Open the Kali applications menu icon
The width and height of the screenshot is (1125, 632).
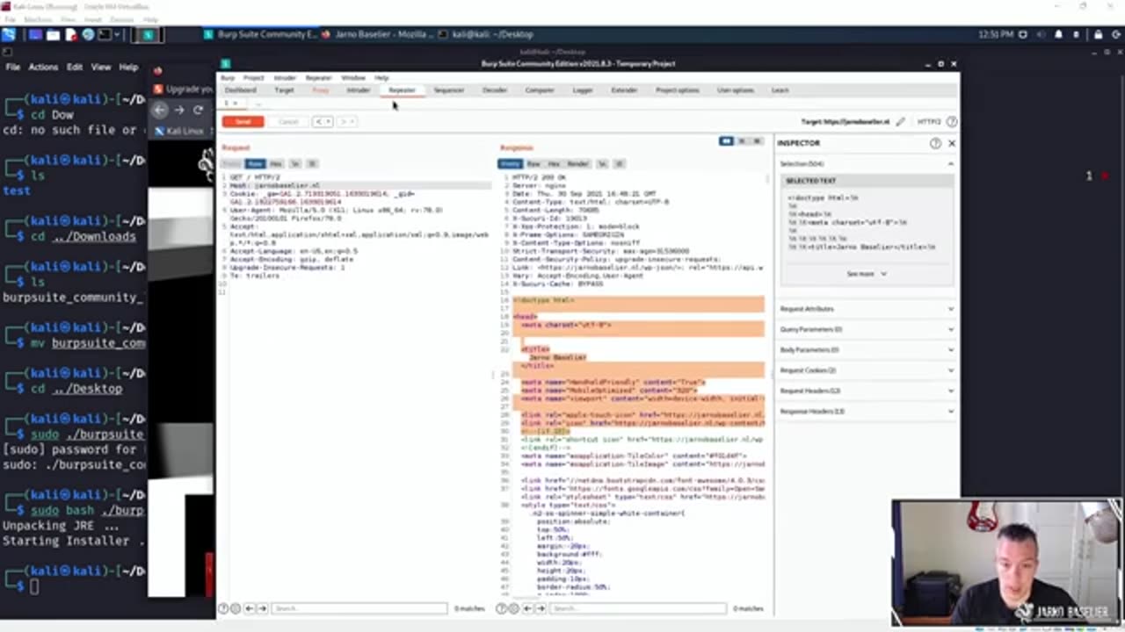(8, 34)
